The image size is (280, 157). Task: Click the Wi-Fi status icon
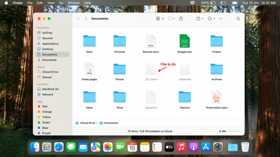(192, 3)
